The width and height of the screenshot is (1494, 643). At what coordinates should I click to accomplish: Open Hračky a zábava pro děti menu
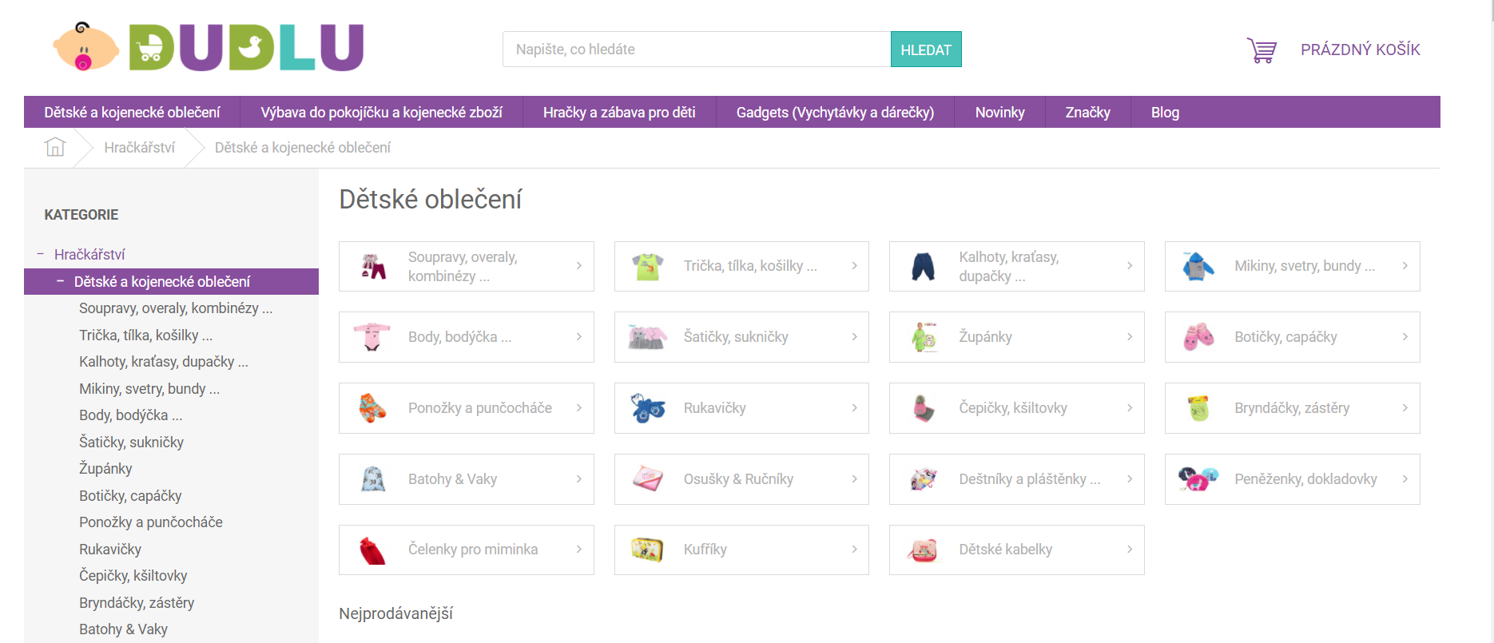(x=618, y=113)
